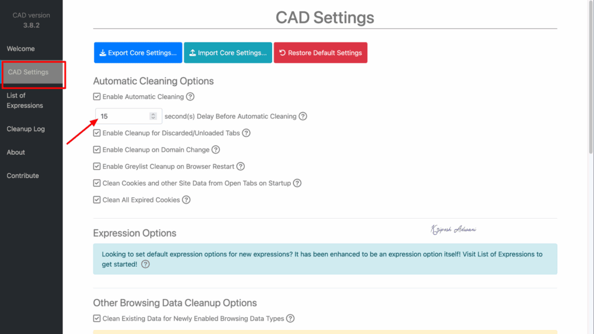Click the delay seconds stepper arrows
This screenshot has width=594, height=334.
(153, 116)
